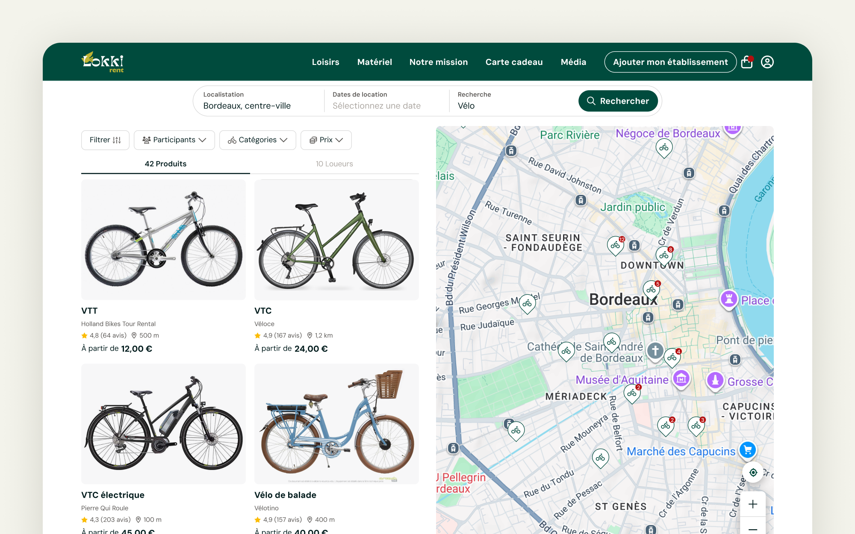Expand the Prix dropdown

pos(326,140)
